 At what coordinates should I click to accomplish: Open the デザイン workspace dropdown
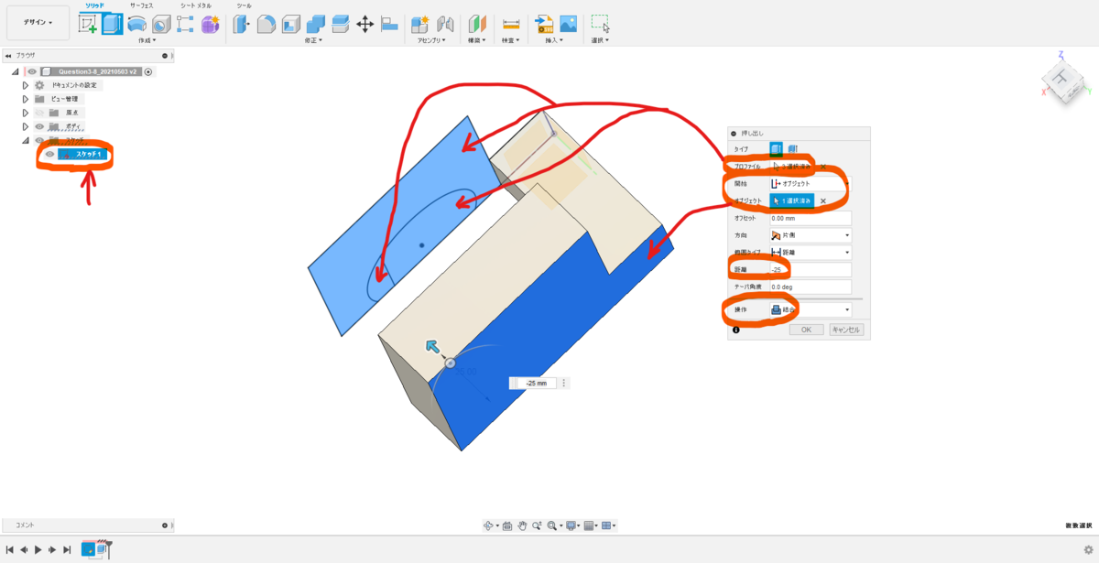38,23
